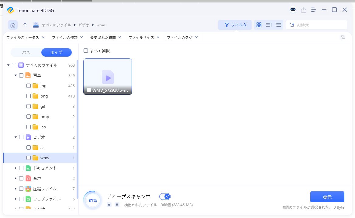
Task: Switch to detailed list view icon
Action: coord(278,25)
